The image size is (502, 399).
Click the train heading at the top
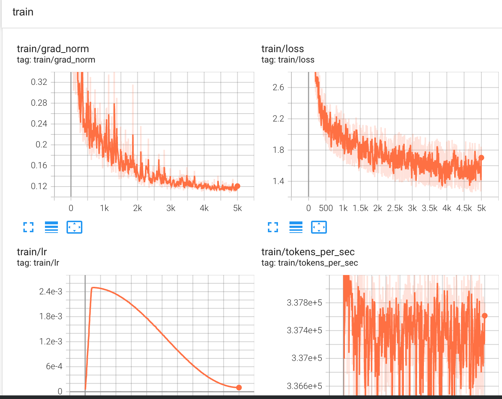point(23,12)
